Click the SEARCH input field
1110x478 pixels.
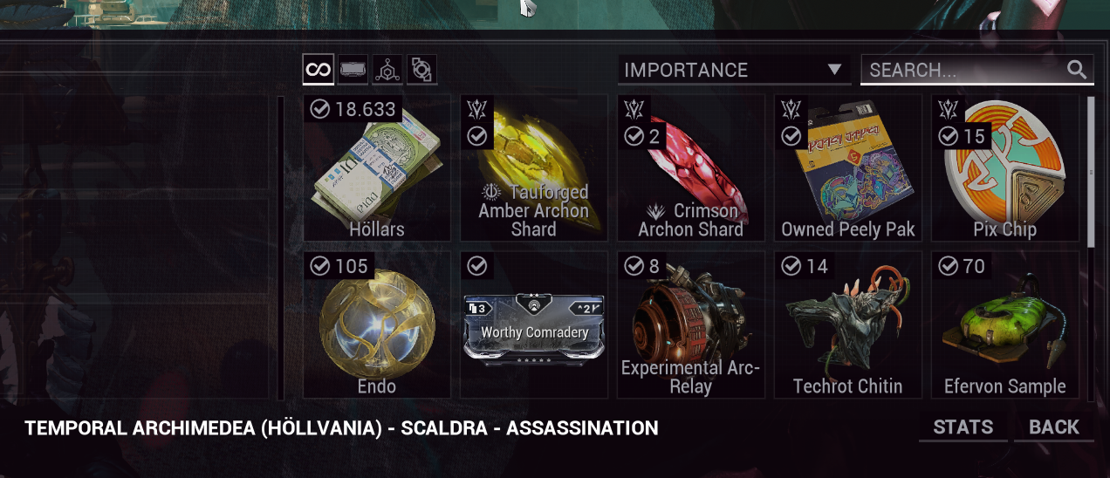point(976,70)
